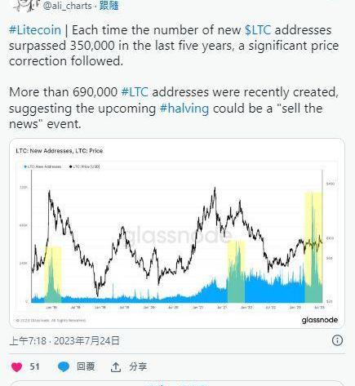This screenshot has height=386, width=355.
Task: Click the 分享 share label
Action: click(x=138, y=366)
